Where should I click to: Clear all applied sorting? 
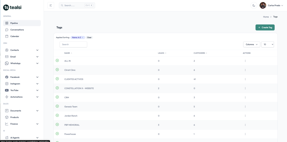pos(89,37)
